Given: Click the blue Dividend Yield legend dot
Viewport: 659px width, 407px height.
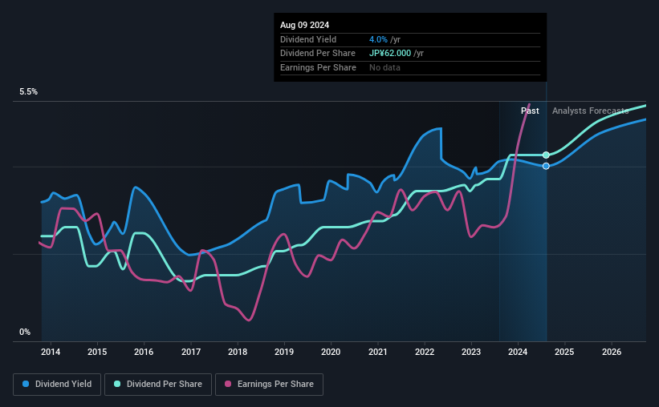Looking at the screenshot, I should pos(26,384).
